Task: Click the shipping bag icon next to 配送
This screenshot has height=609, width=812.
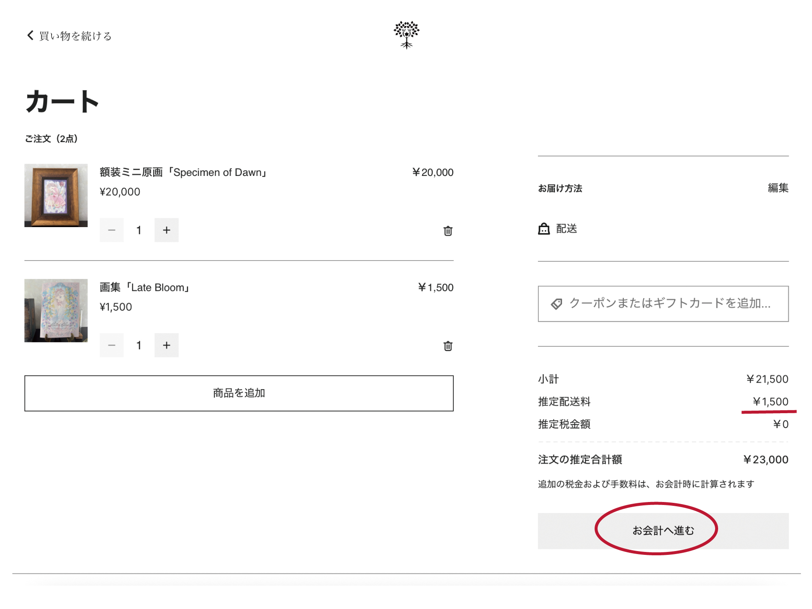Action: [544, 229]
